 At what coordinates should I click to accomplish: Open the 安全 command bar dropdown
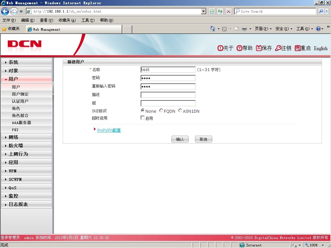[x=284, y=29]
